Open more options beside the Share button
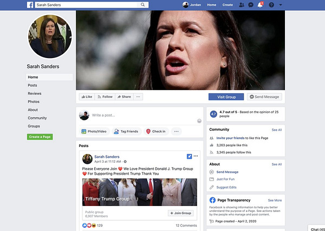Viewport: 325px width, 231px height. (138, 97)
